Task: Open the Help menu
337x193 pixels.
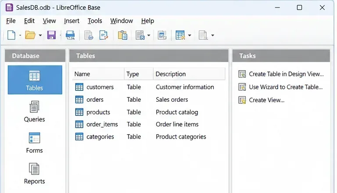Action: 147,21
